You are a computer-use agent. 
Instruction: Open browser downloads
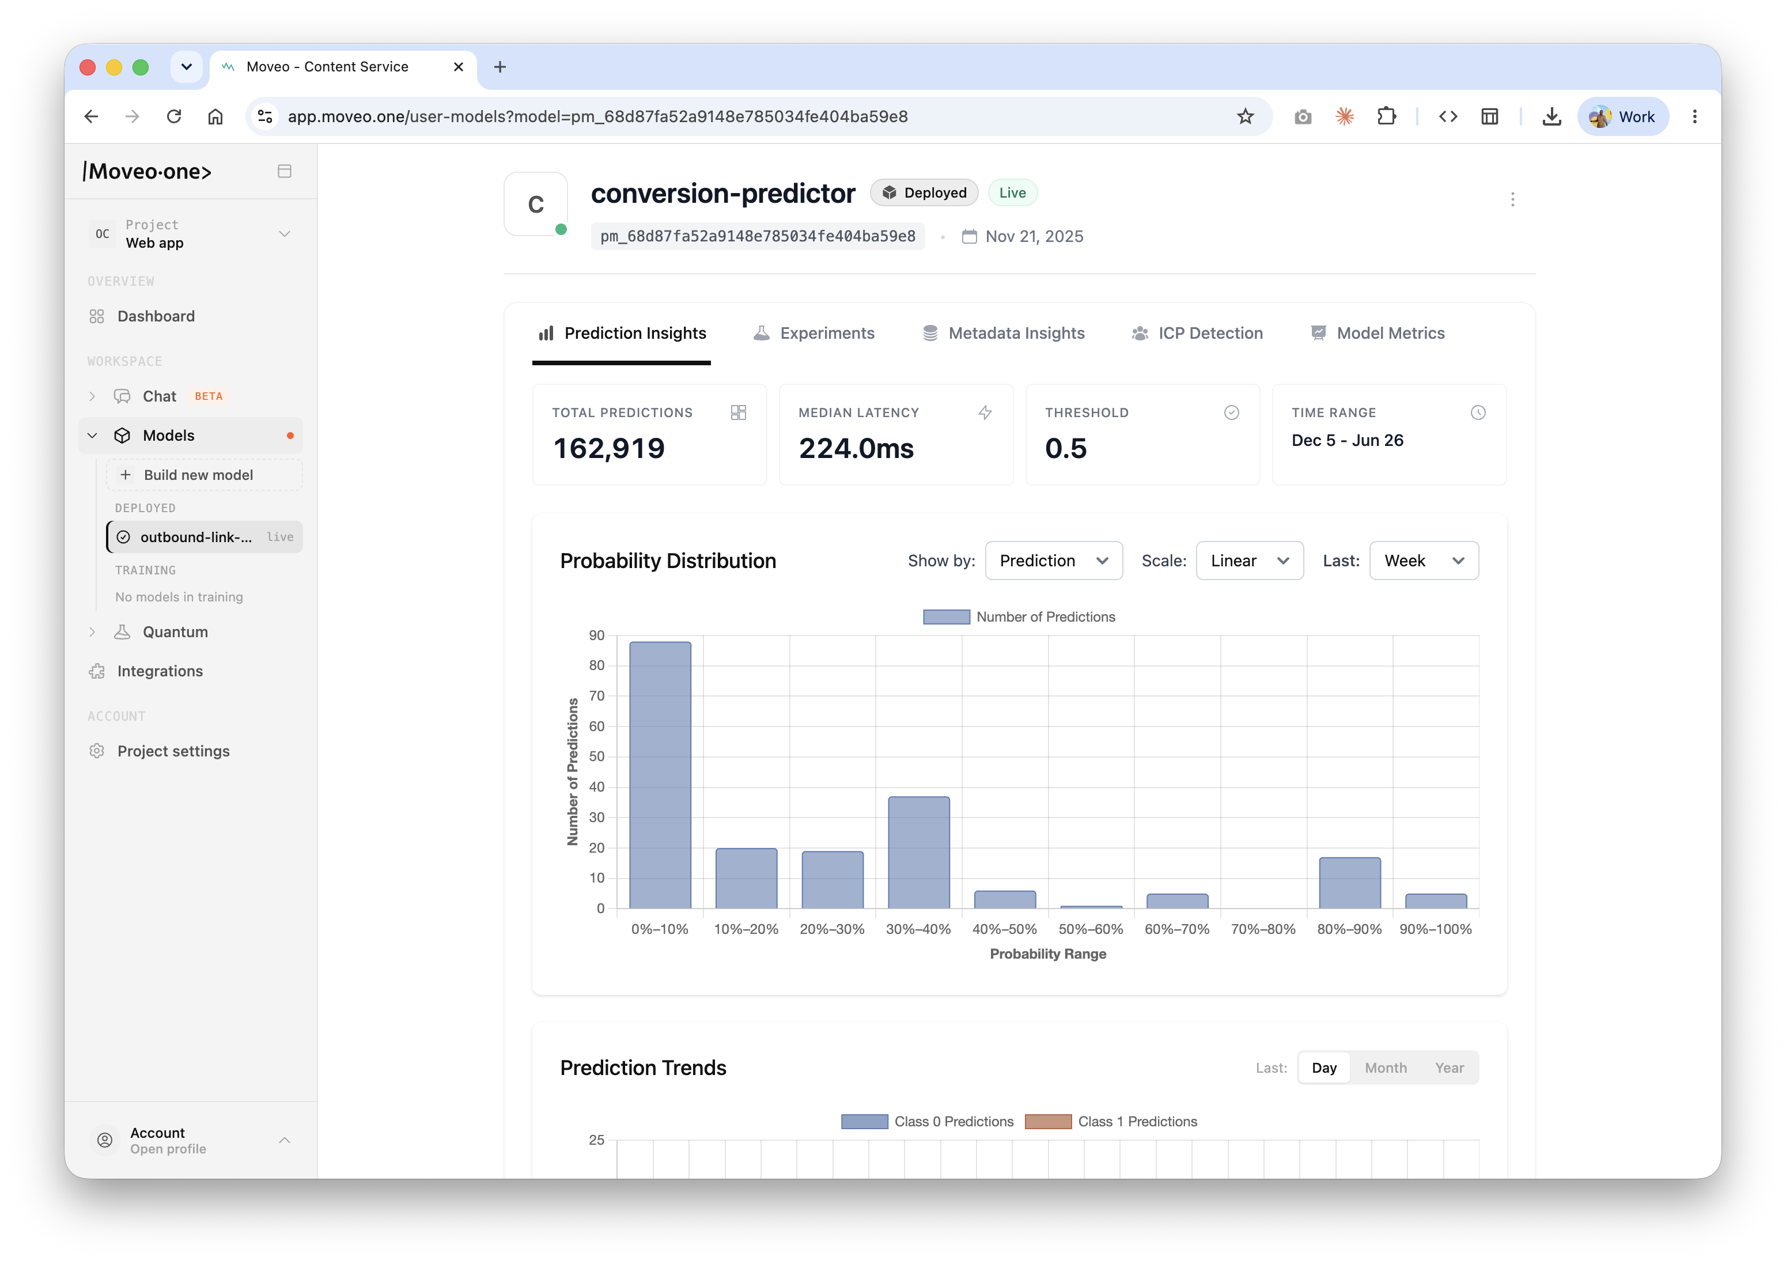pyautogui.click(x=1552, y=116)
